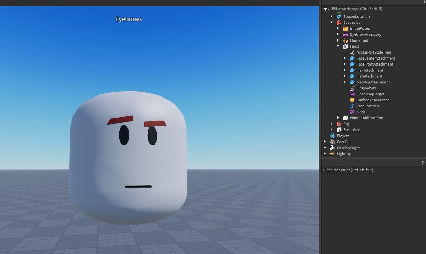Expand the Baseplate node
426x254 pixels.
[332, 130]
